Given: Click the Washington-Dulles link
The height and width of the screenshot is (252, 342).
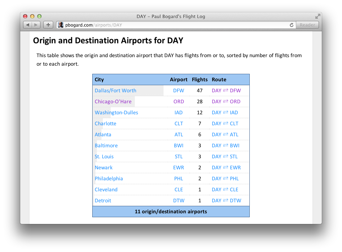Looking at the screenshot, I should pos(116,113).
